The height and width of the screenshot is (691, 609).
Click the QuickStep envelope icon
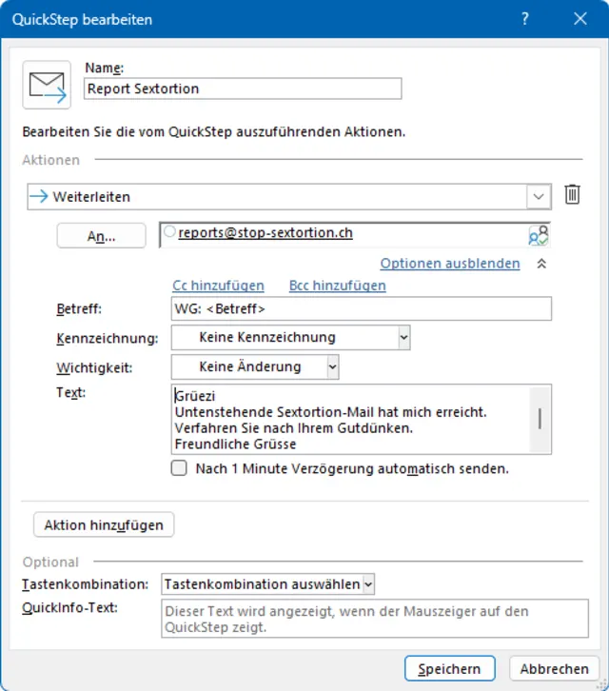tap(47, 86)
